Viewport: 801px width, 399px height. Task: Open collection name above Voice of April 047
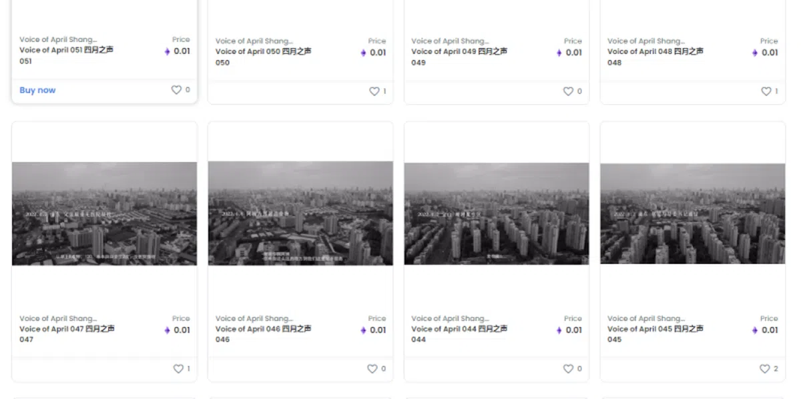pyautogui.click(x=58, y=318)
